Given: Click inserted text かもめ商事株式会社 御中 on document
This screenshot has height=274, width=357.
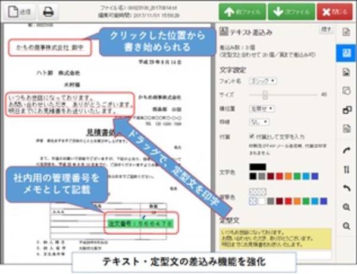Looking at the screenshot, I should point(50,48).
